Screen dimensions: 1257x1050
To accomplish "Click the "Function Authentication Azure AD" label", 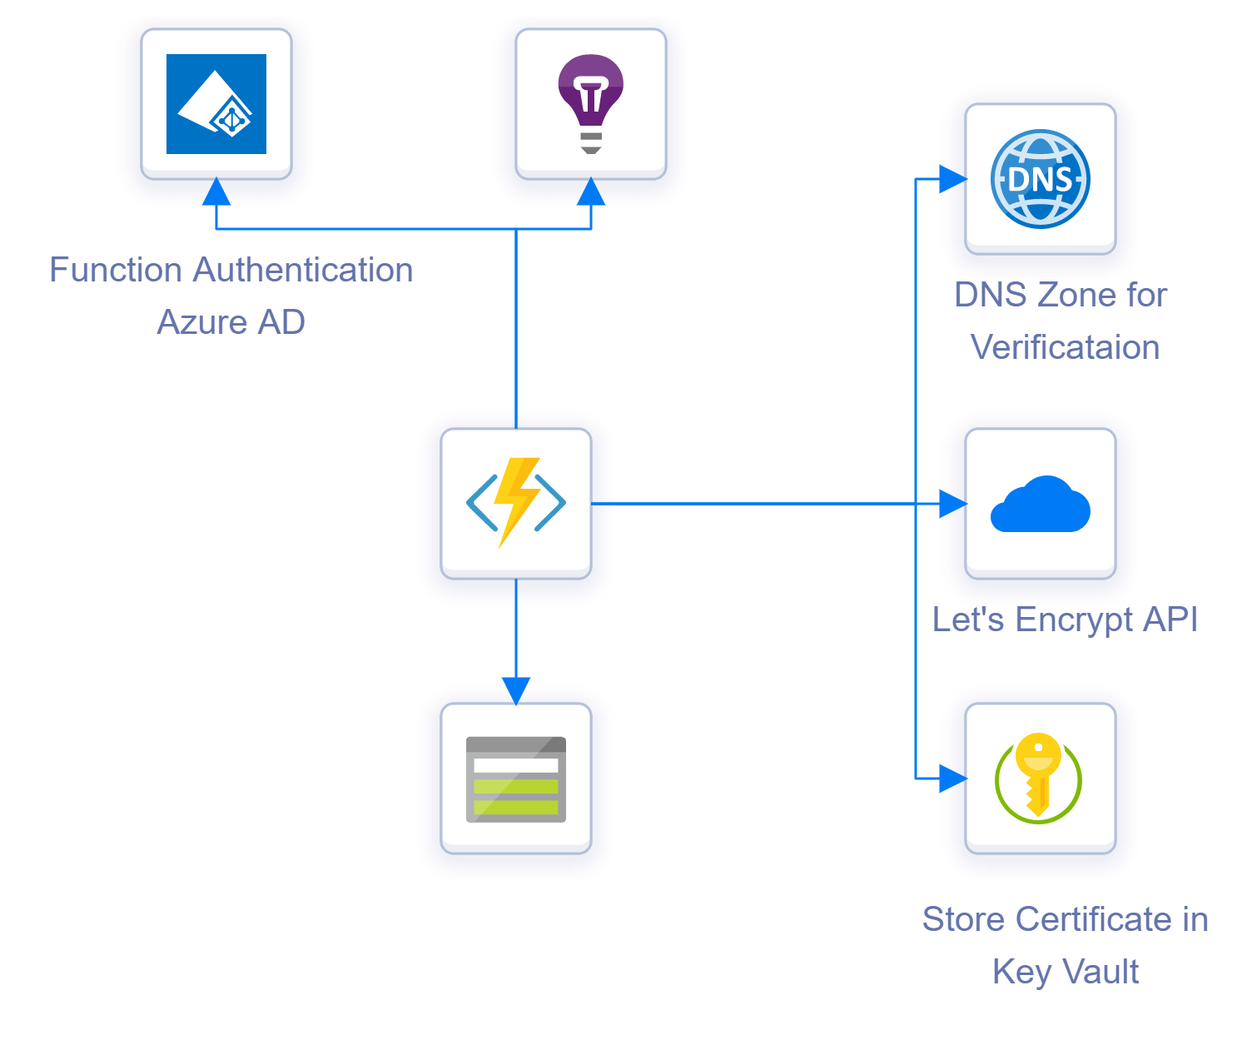I will 231,296.
